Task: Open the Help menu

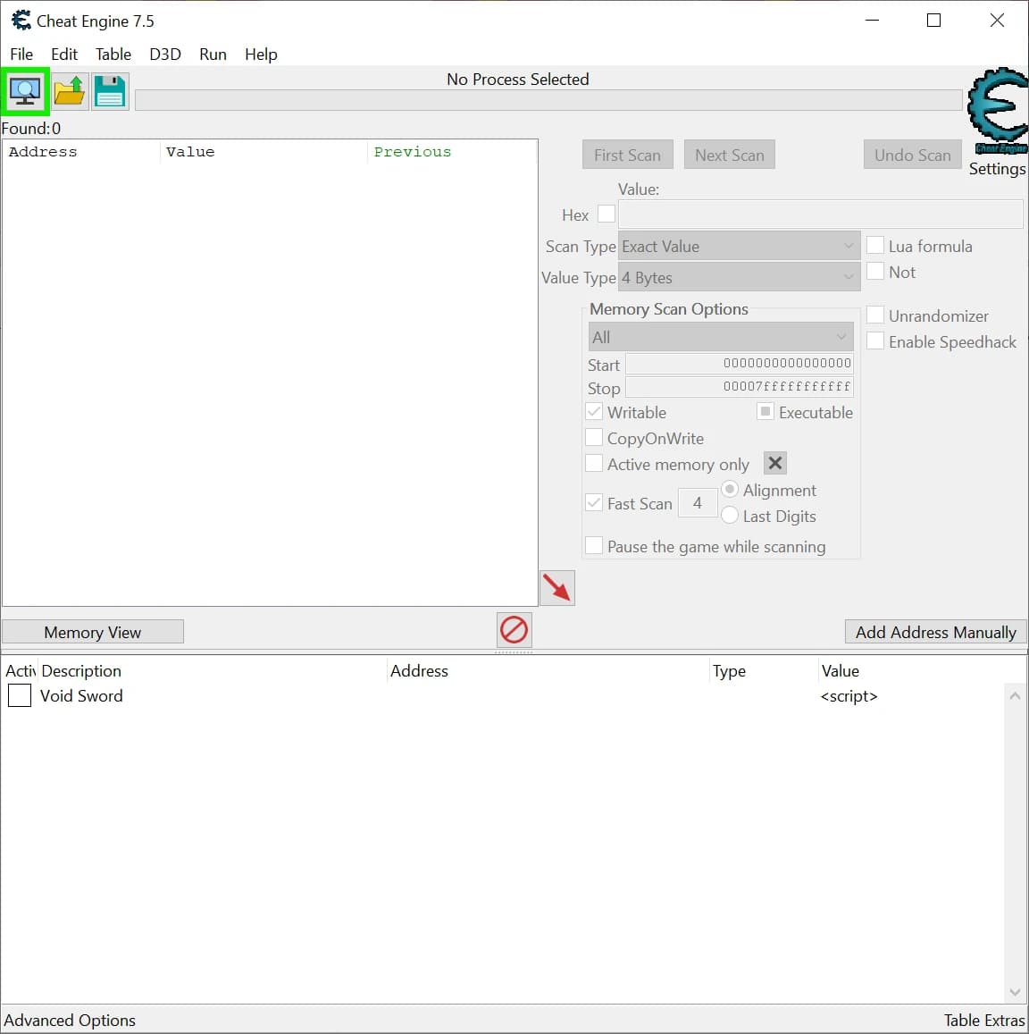Action: pyautogui.click(x=261, y=55)
